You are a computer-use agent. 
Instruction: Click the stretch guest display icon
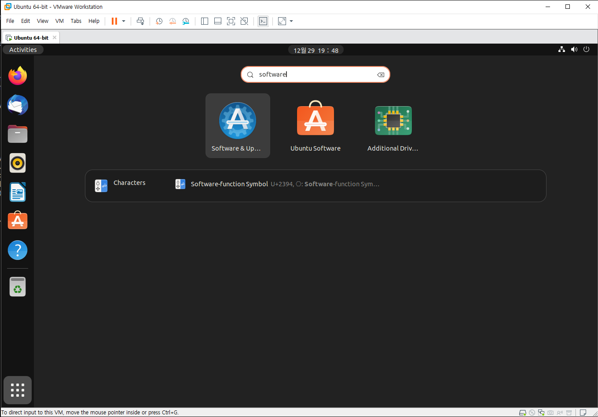click(x=282, y=21)
